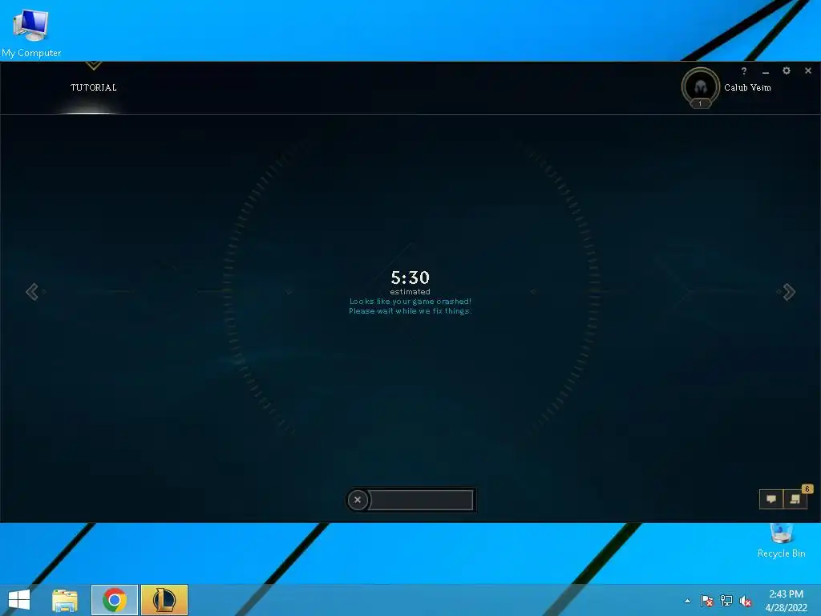
Task: Open client settings gear icon
Action: (x=787, y=71)
